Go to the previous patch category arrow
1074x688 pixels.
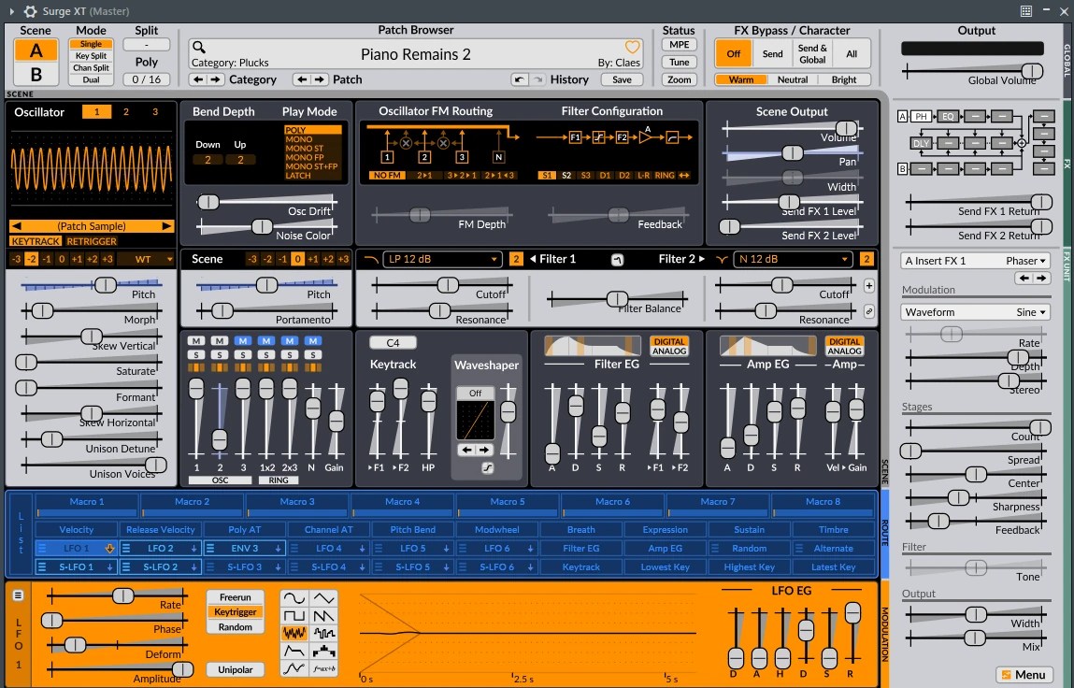(199, 79)
